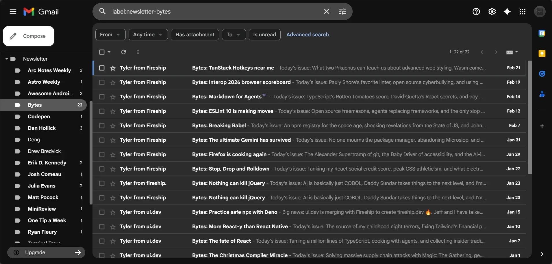
Task: Star the Markdown for Agents email
Action: tap(113, 97)
